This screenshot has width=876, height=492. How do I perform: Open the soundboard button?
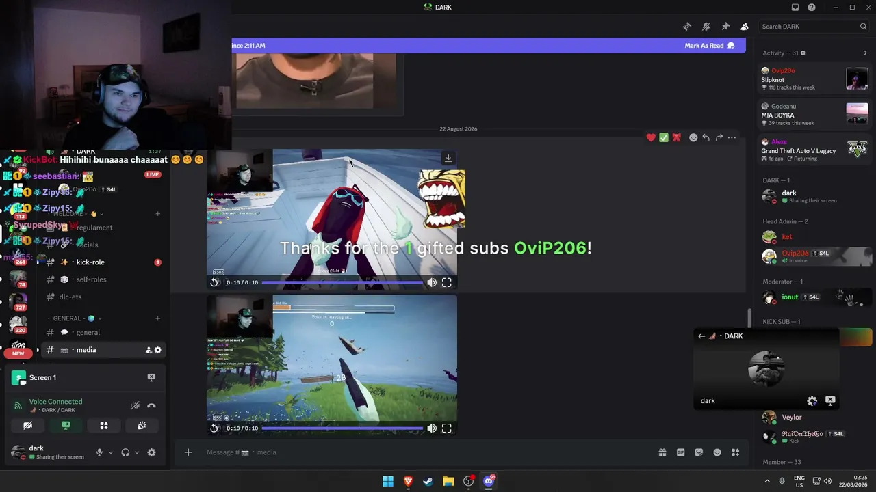[x=142, y=426]
